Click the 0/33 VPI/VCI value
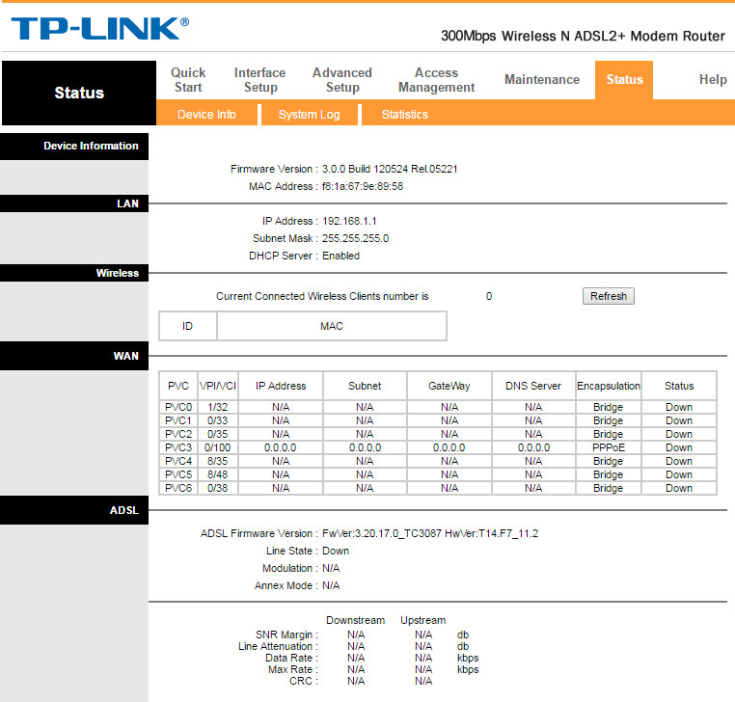735x702 pixels. point(217,420)
